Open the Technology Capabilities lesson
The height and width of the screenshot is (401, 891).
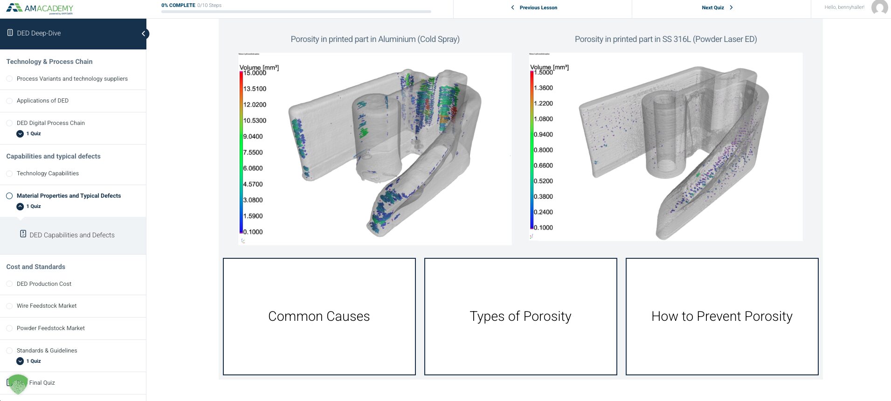point(48,173)
